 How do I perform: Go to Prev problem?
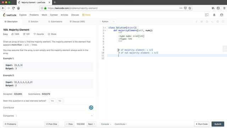coord(70,124)
